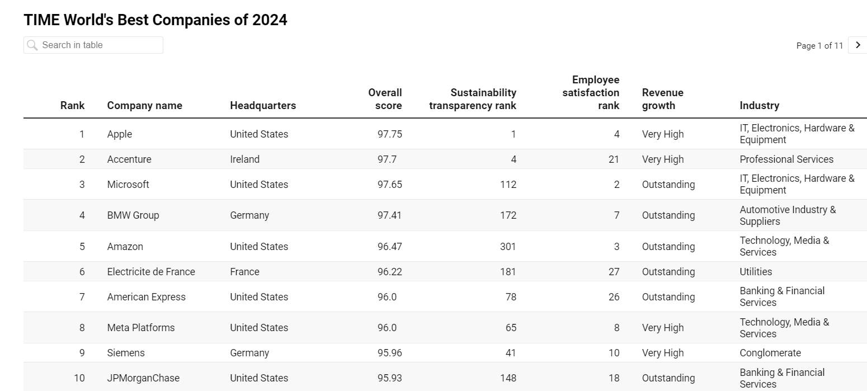Go to next table page arrow

click(858, 45)
